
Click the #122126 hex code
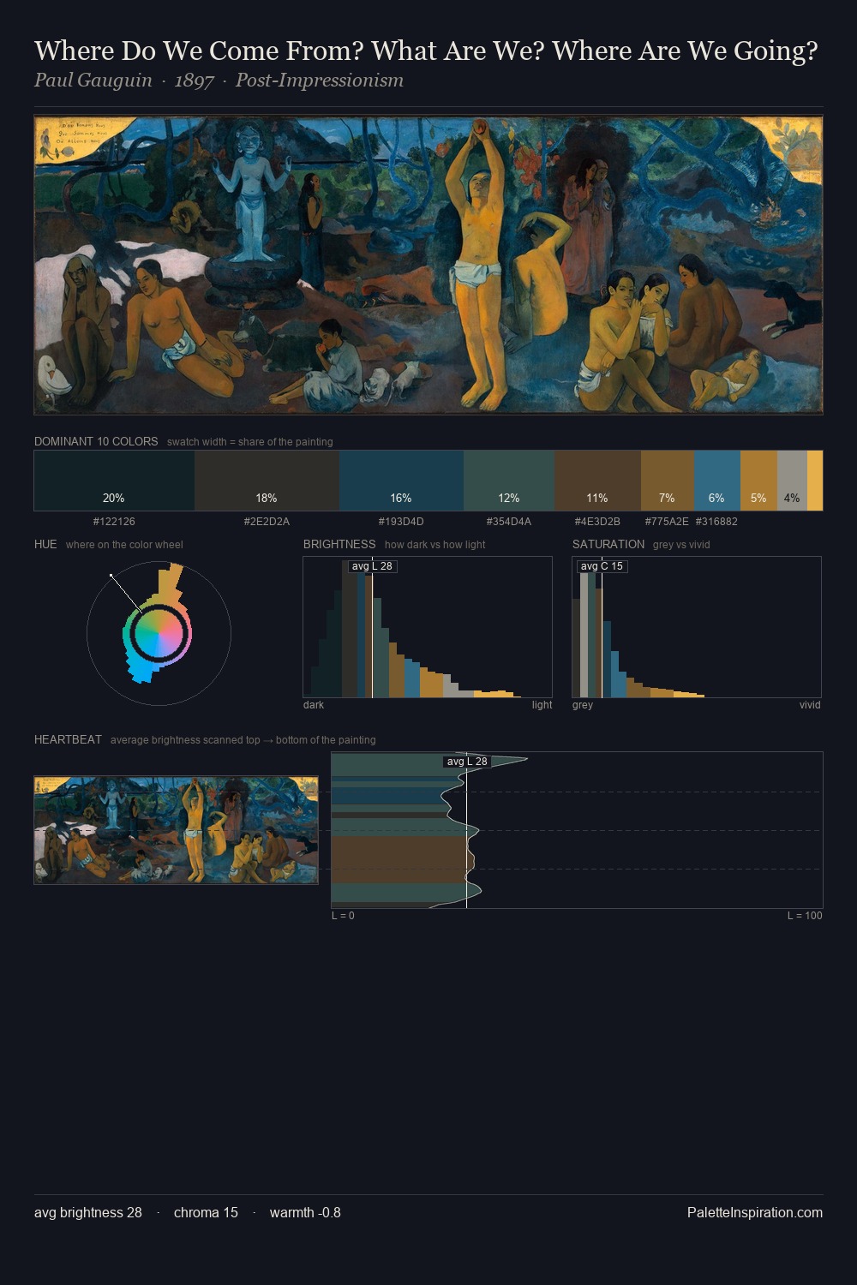114,521
